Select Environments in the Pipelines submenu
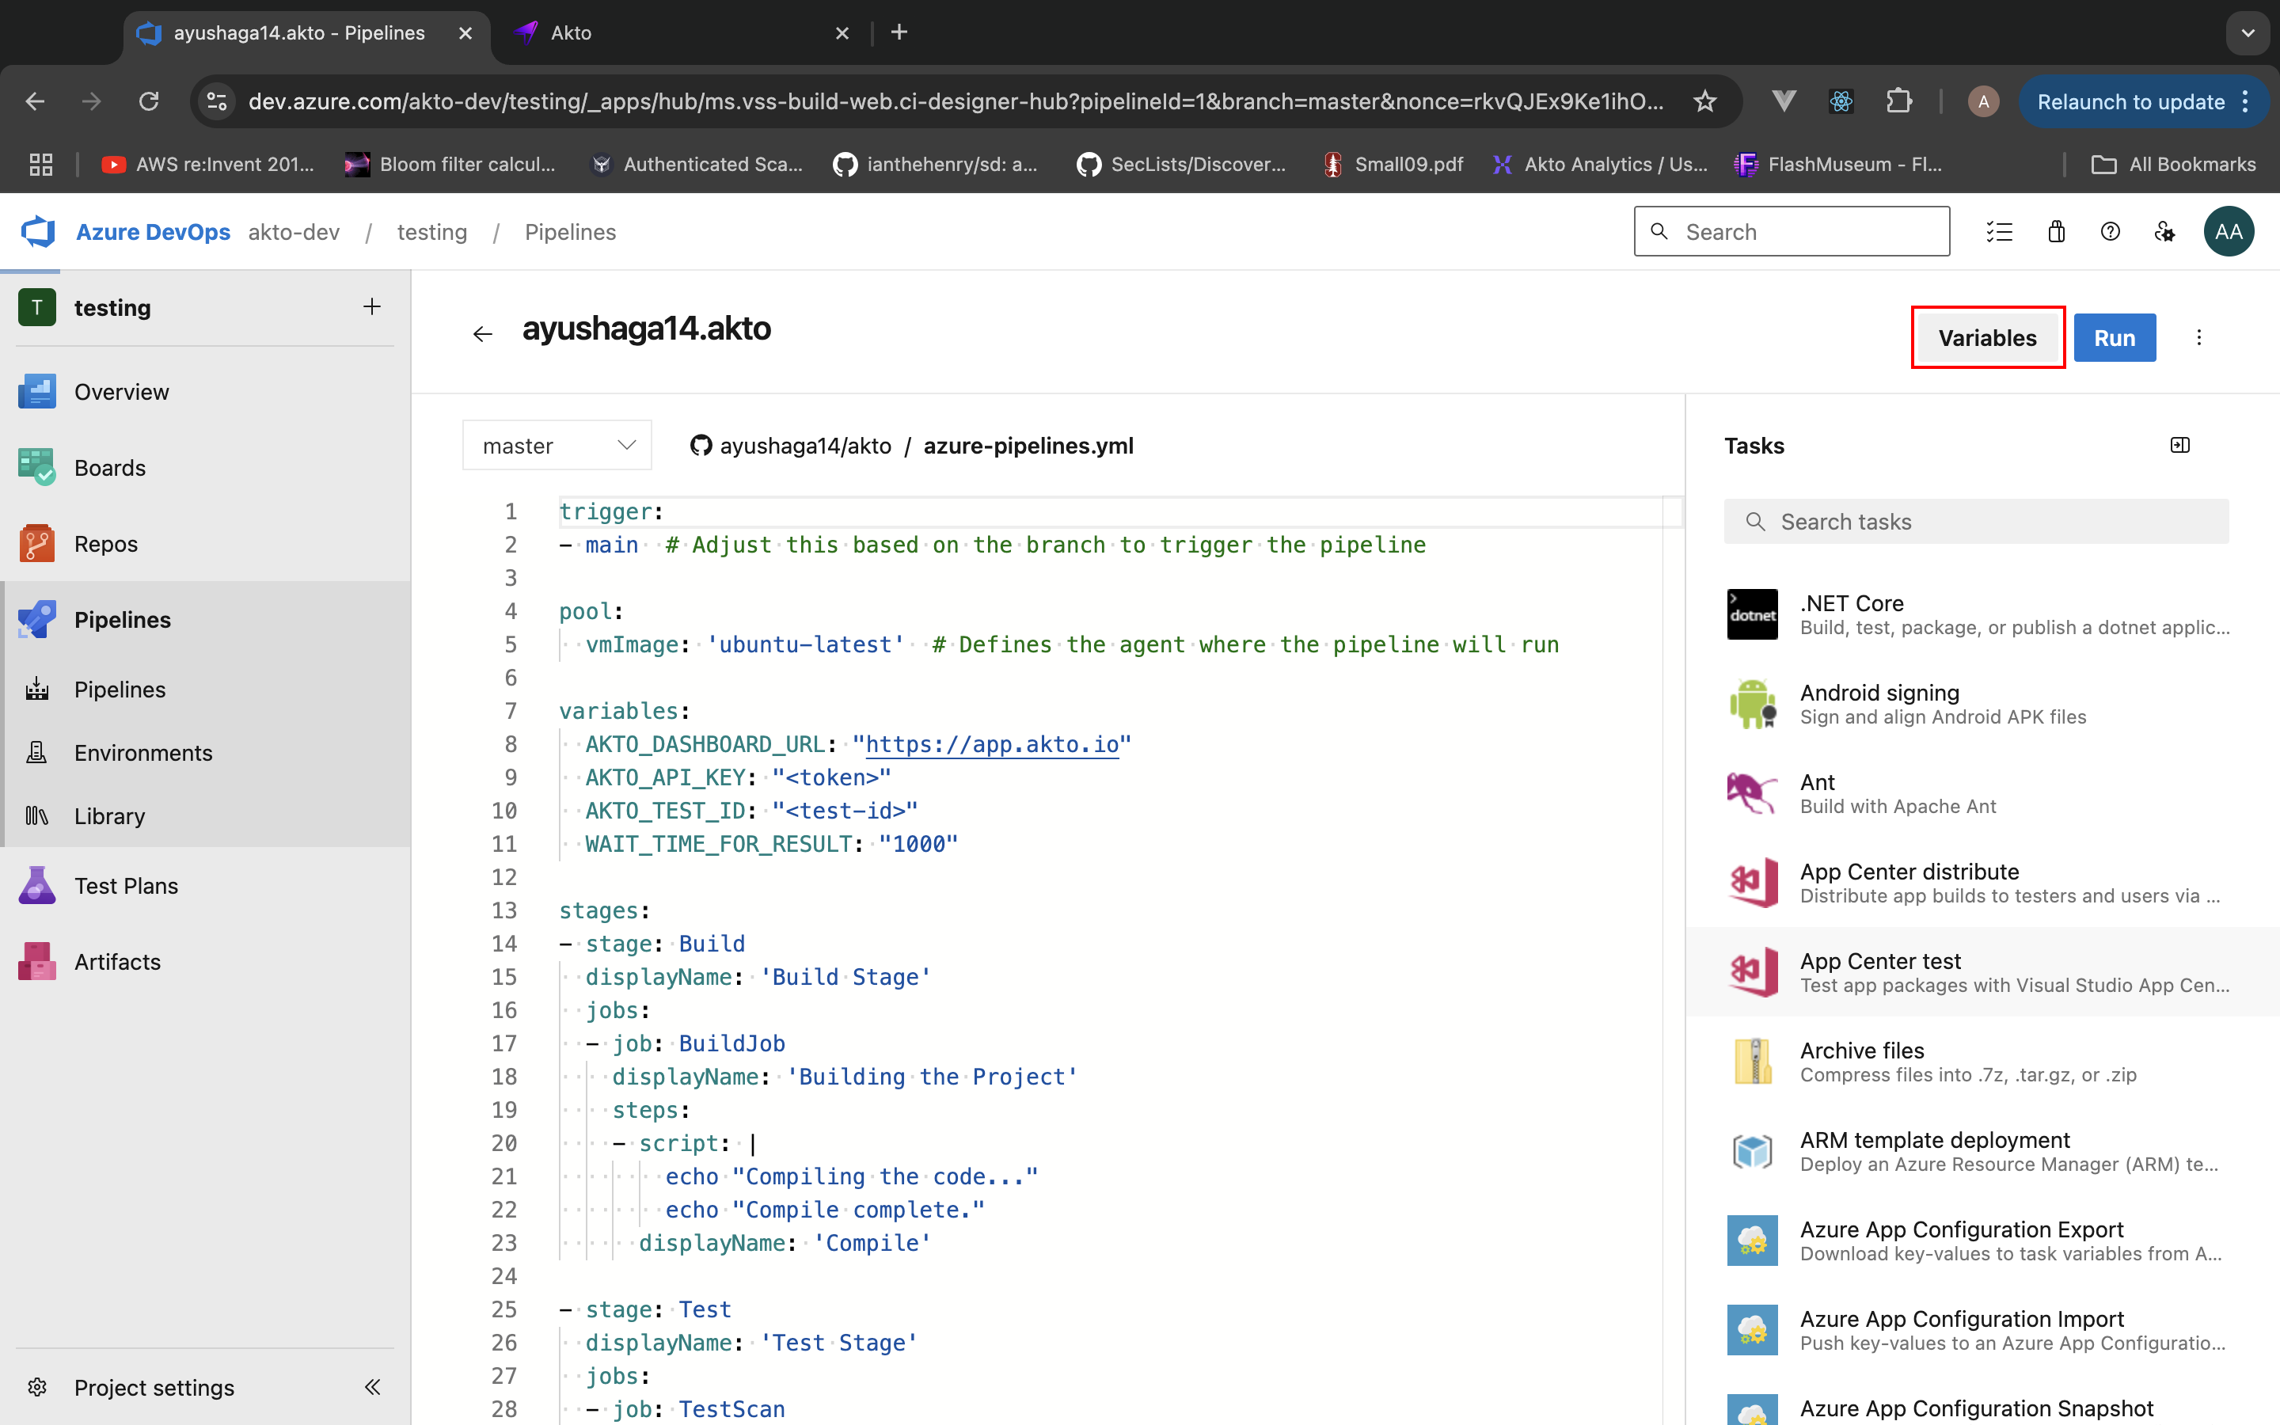This screenshot has height=1425, width=2280. pos(142,753)
